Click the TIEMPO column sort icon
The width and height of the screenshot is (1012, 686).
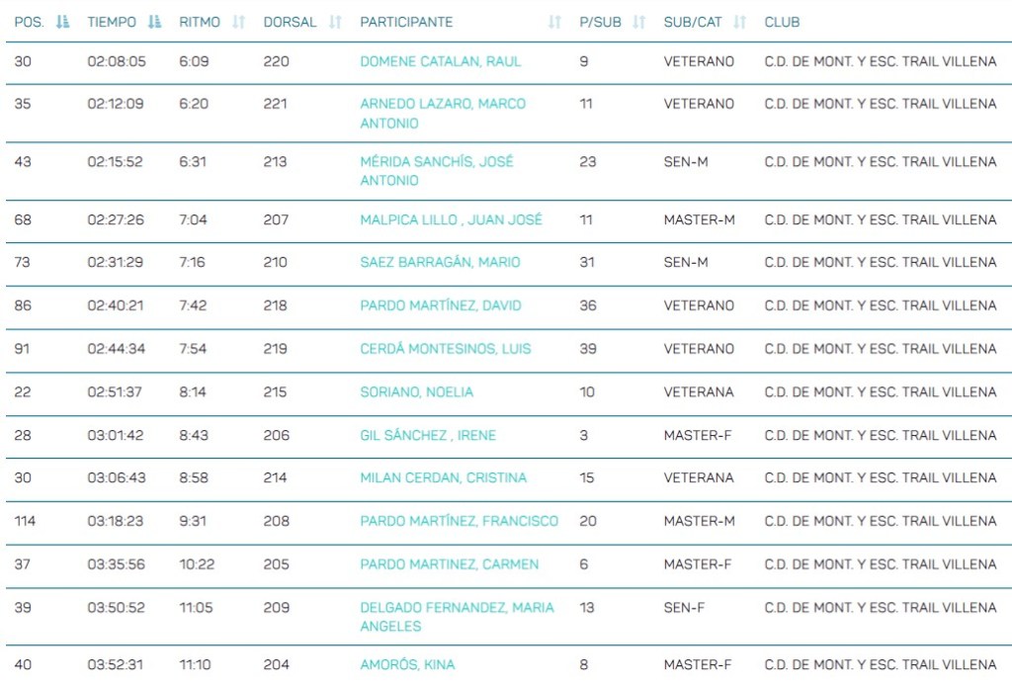click(x=153, y=22)
